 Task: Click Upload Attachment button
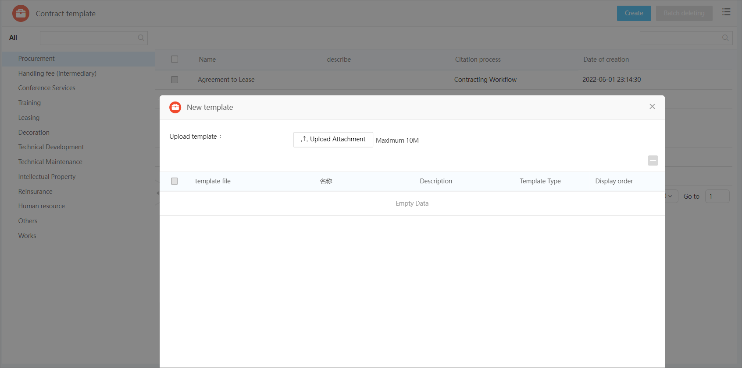click(333, 140)
